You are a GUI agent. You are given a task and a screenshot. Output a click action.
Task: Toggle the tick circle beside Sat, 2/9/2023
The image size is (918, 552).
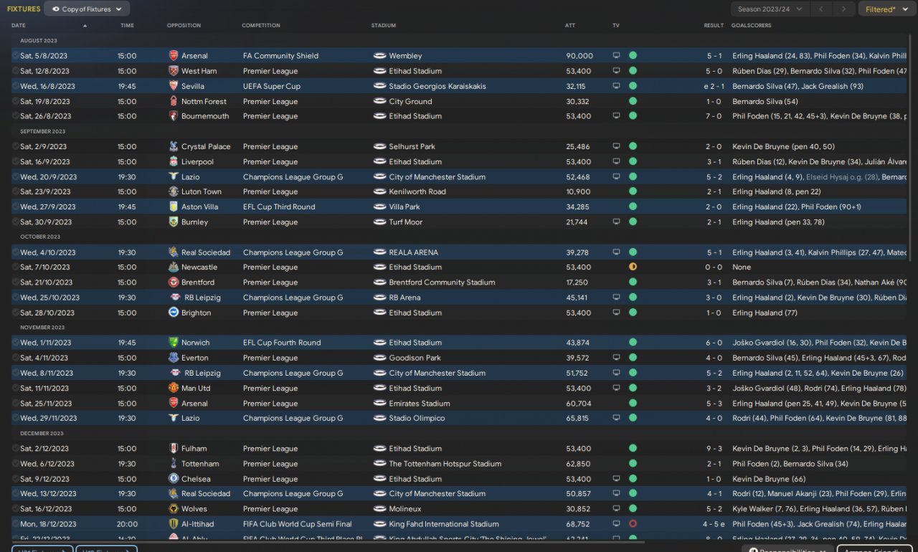click(16, 146)
